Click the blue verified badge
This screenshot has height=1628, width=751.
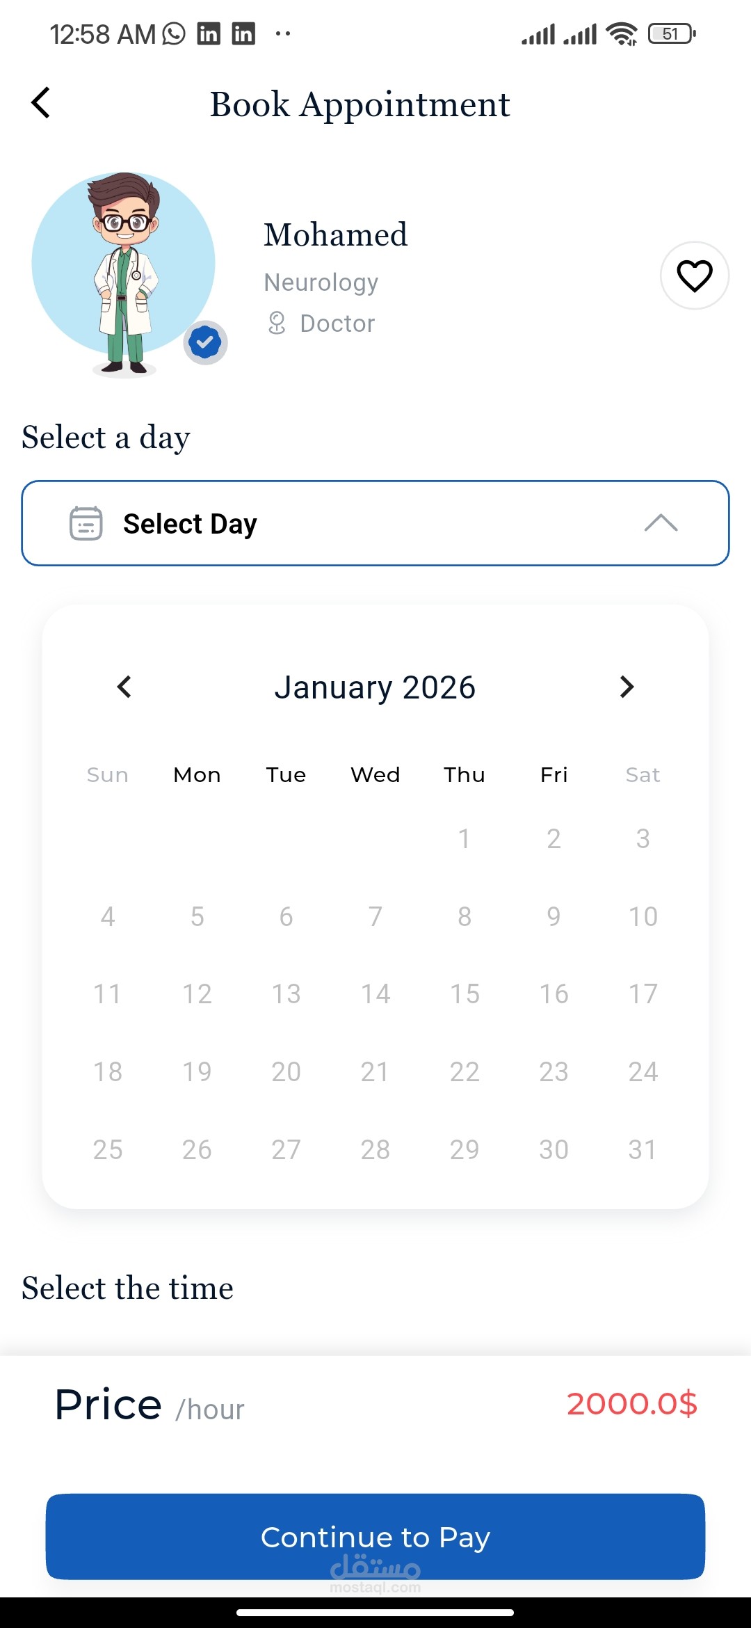[x=205, y=342]
